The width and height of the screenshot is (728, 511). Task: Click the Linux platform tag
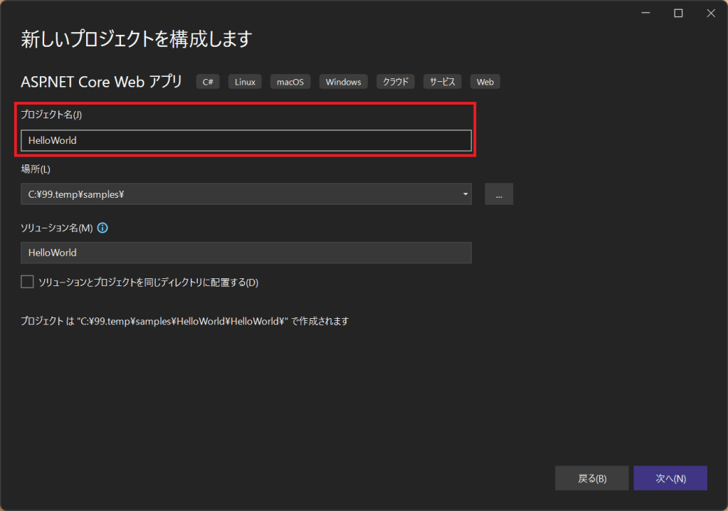coord(245,82)
